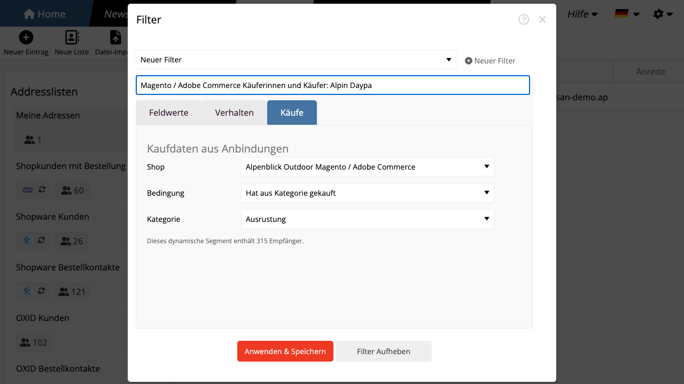Click the Neue Liste contact-book icon
Viewport: 684px width, 384px height.
[x=72, y=37]
